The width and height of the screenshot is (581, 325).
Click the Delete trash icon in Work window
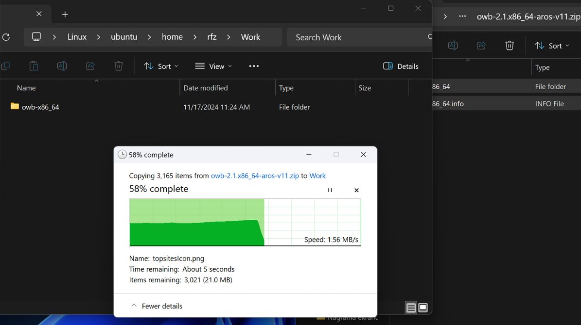(x=119, y=66)
